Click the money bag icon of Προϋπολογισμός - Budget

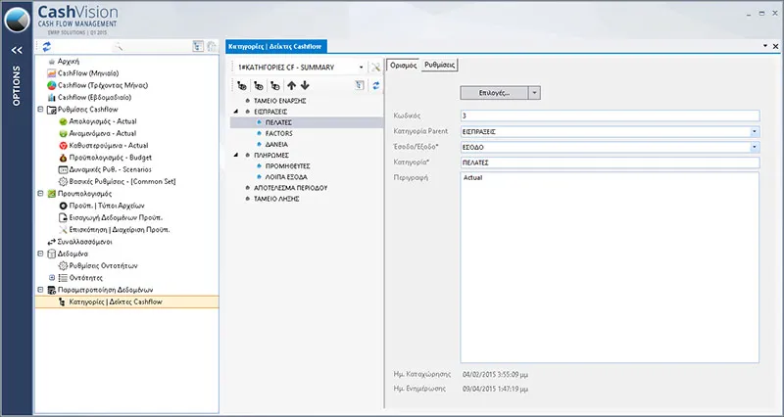pyautogui.click(x=63, y=158)
